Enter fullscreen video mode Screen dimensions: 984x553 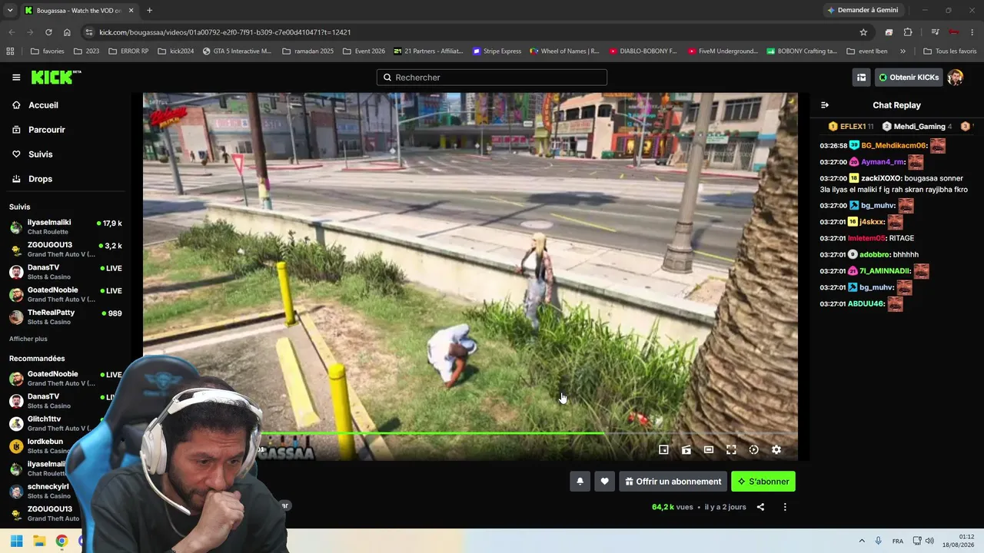tap(731, 450)
